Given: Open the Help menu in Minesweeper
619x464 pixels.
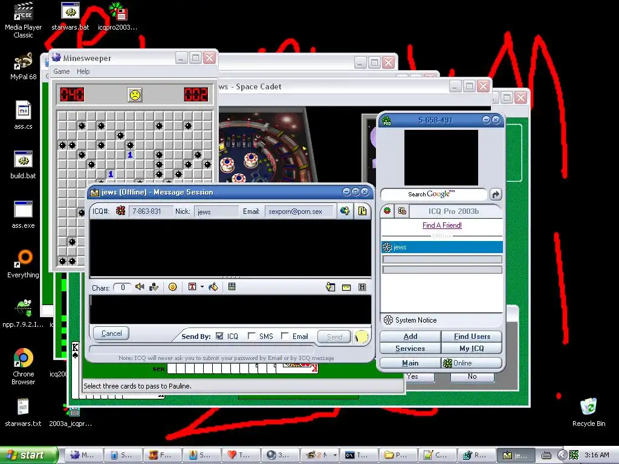Looking at the screenshot, I should click(x=83, y=71).
